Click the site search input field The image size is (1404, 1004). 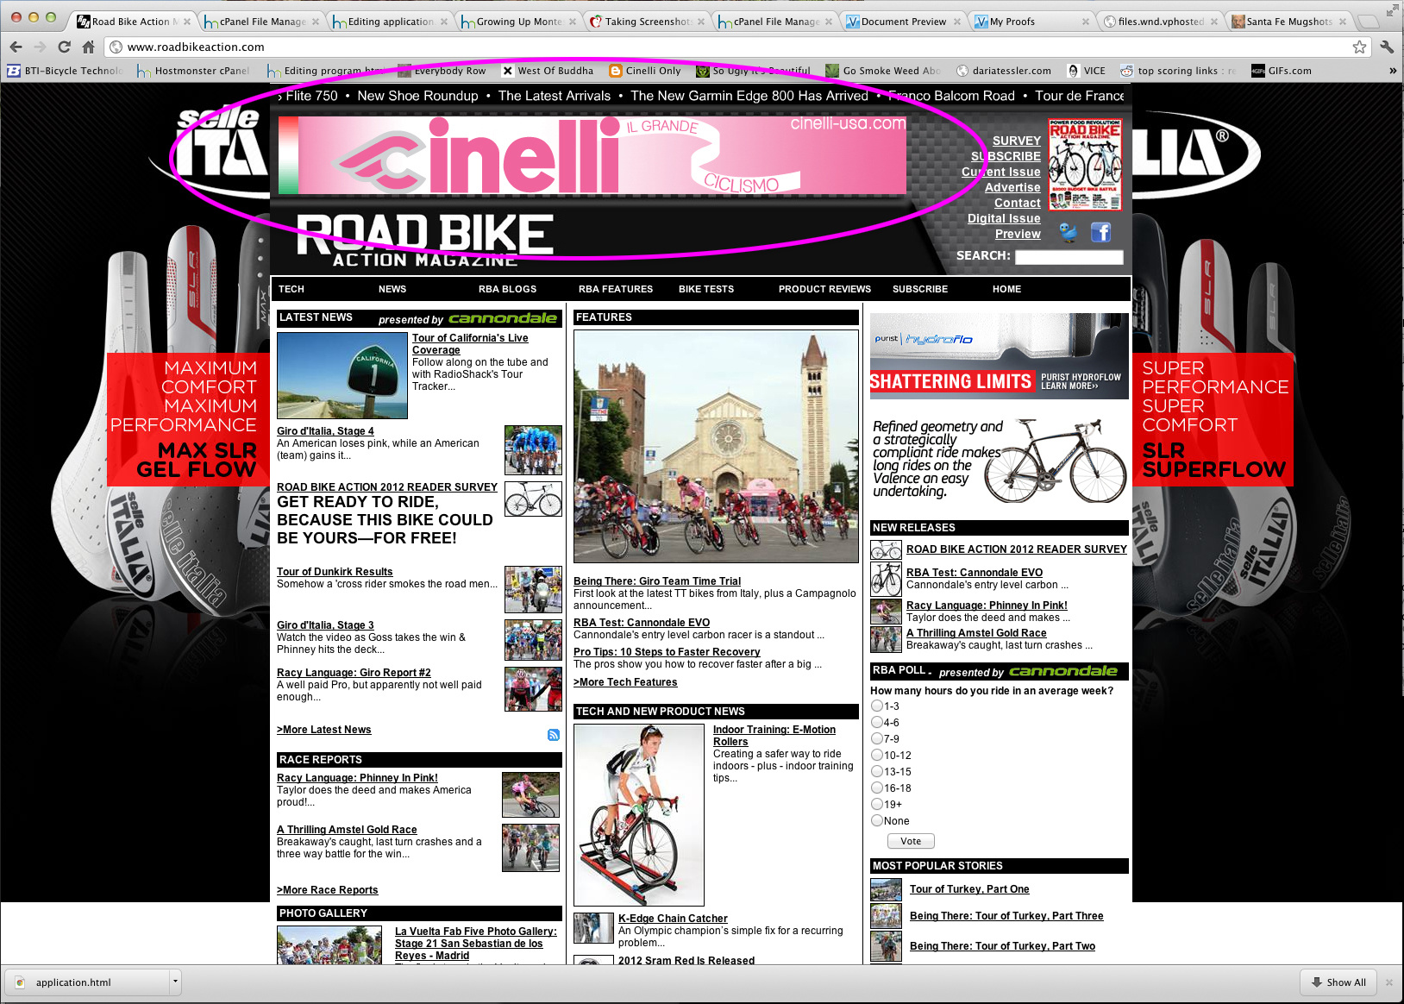[1069, 256]
